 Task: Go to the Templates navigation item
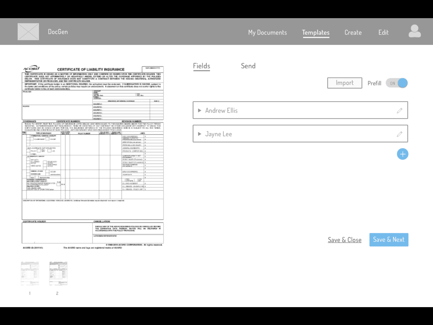316,33
